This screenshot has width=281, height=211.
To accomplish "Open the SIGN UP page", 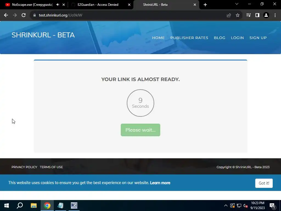I will [x=258, y=38].
